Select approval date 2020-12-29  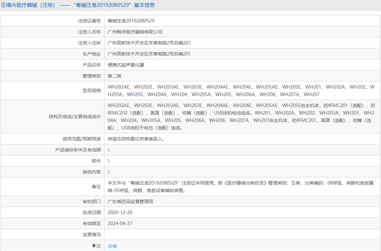point(120,213)
